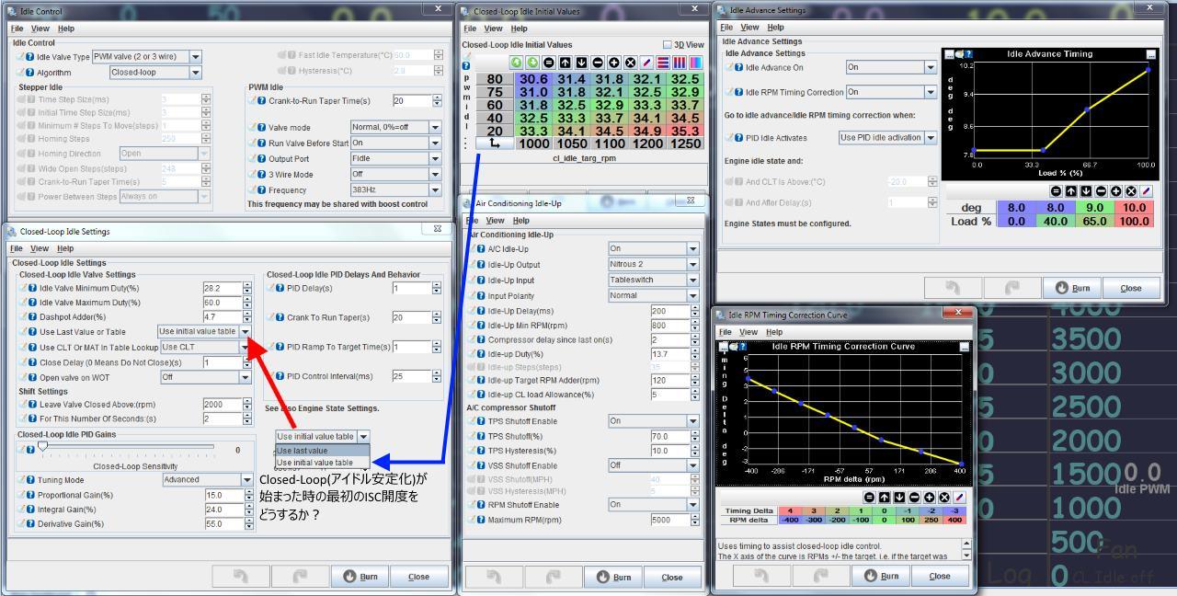Open the Tuning Mode dropdown
This screenshot has width=1177, height=596.
246,479
